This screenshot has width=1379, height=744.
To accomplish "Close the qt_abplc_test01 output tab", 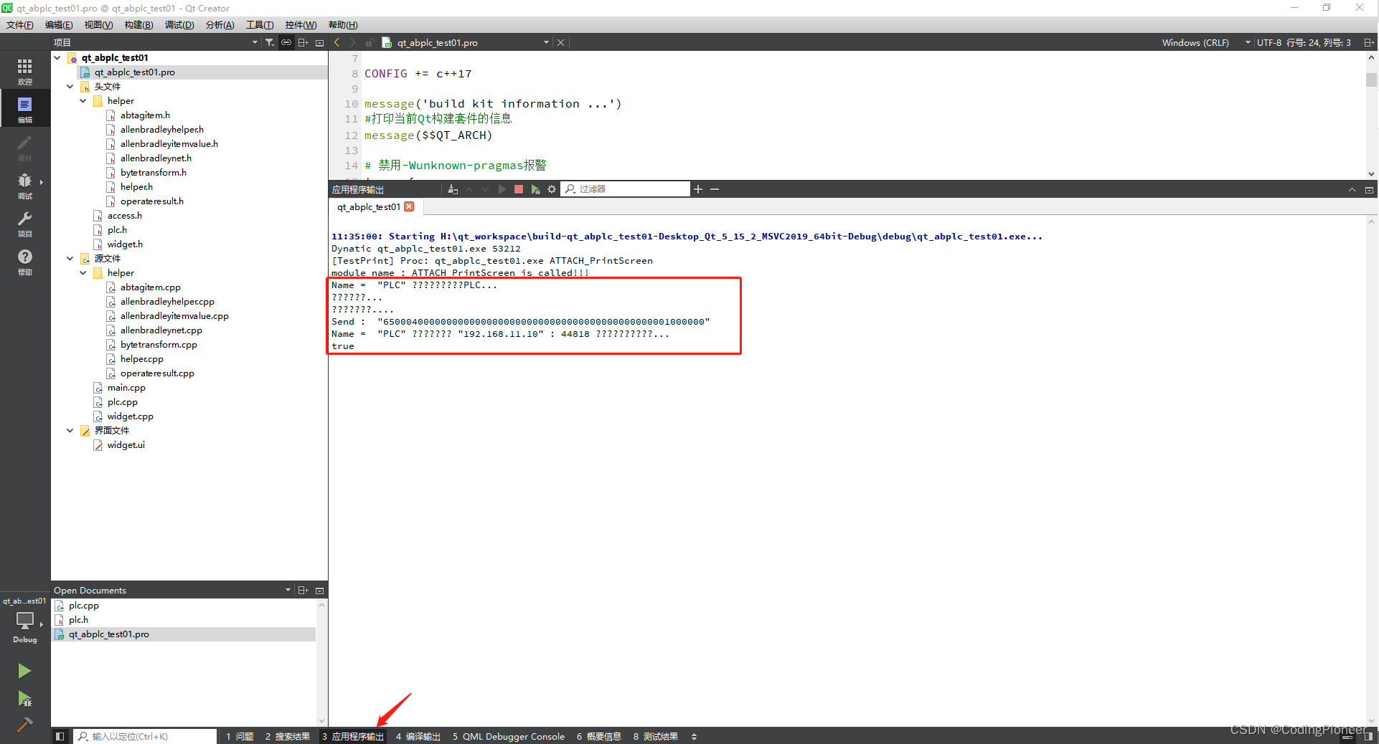I will point(409,206).
